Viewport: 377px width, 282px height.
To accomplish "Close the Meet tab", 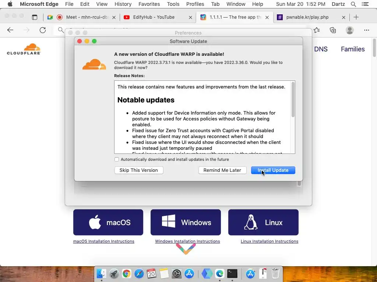I will click(x=114, y=17).
